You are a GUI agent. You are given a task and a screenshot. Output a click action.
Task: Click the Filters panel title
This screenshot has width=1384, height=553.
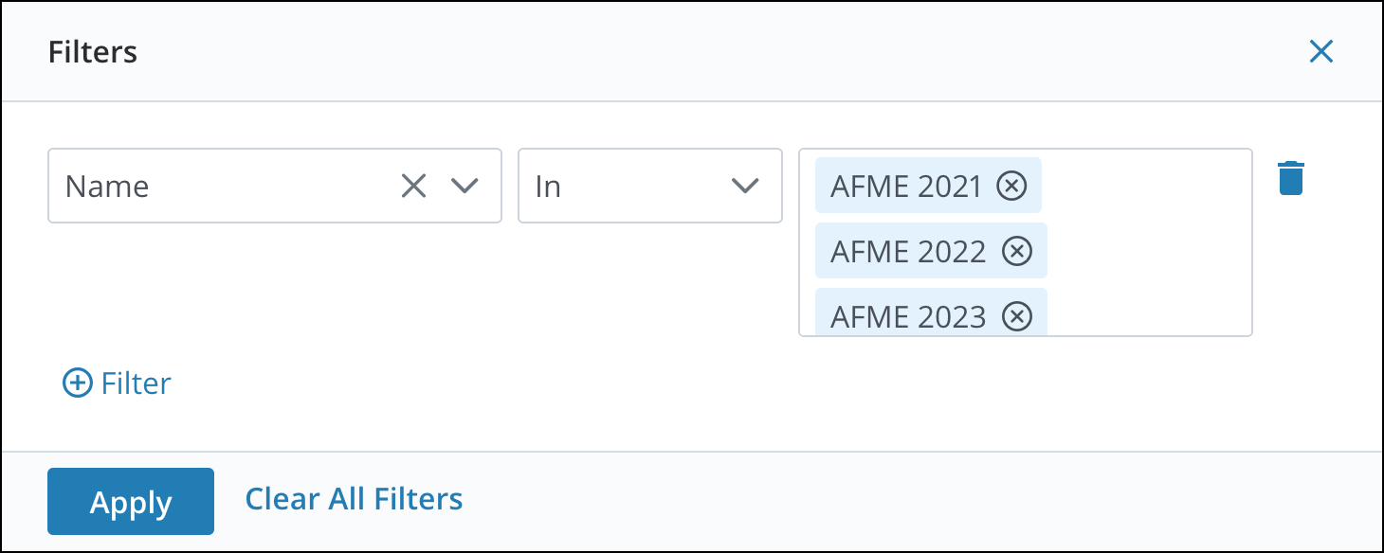92,52
